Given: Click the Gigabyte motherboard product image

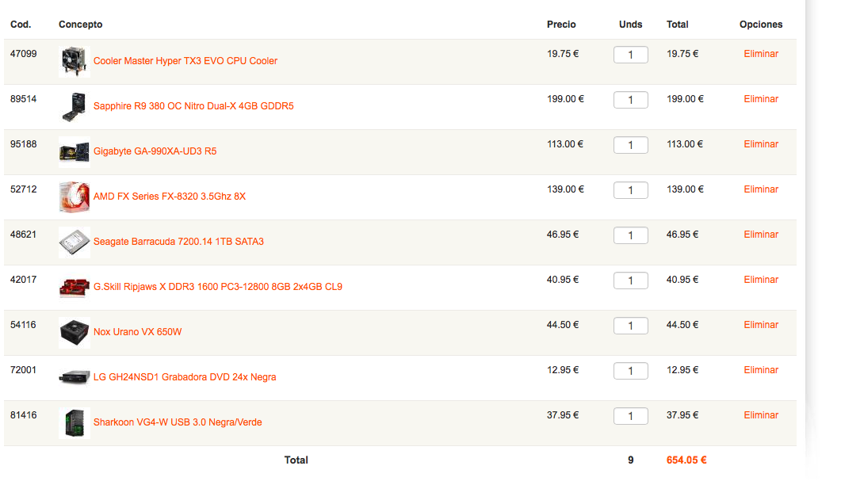Looking at the screenshot, I should pos(74,152).
